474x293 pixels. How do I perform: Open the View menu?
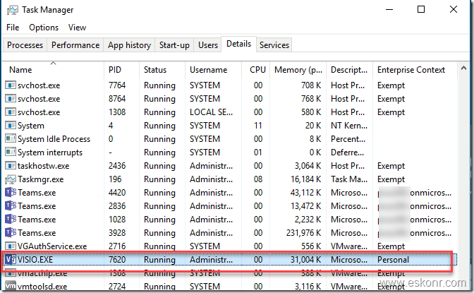click(x=77, y=28)
